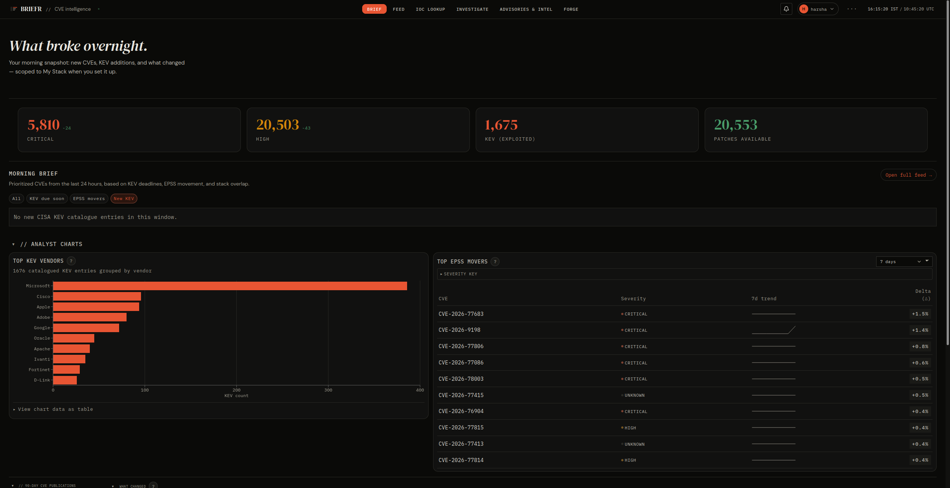Viewport: 950px width, 488px height.
Task: Open the harsha account dropdown
Action: (818, 9)
